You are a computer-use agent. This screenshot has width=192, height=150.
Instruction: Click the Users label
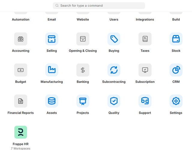[x=114, y=19]
